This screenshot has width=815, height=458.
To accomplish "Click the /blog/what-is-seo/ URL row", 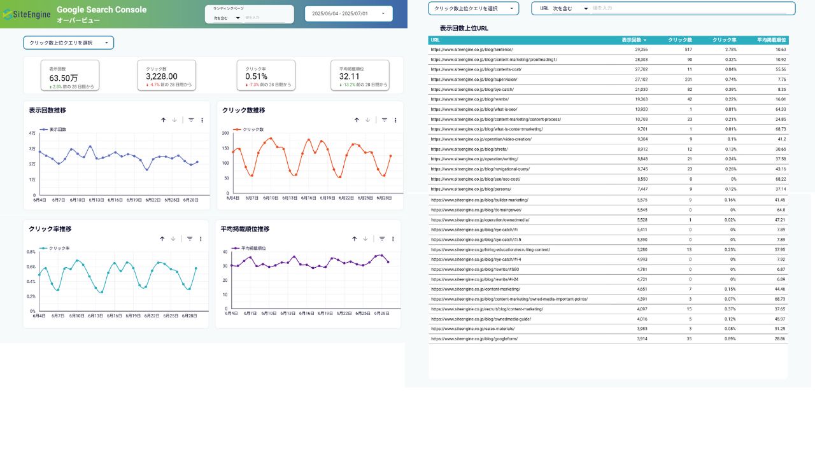I will tap(608, 109).
